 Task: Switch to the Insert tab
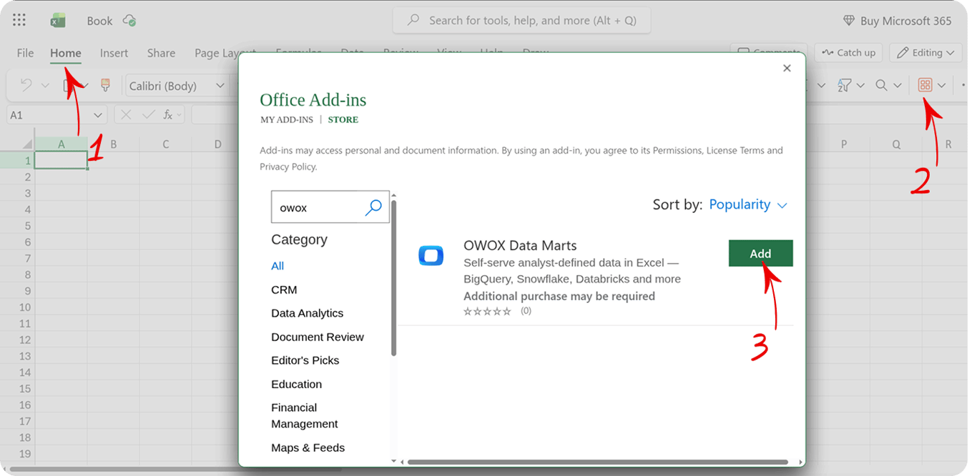point(114,53)
